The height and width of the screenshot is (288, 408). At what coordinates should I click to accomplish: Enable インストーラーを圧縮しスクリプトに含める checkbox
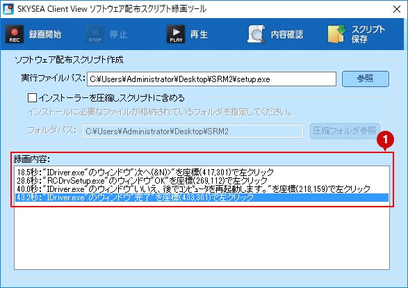click(x=32, y=98)
